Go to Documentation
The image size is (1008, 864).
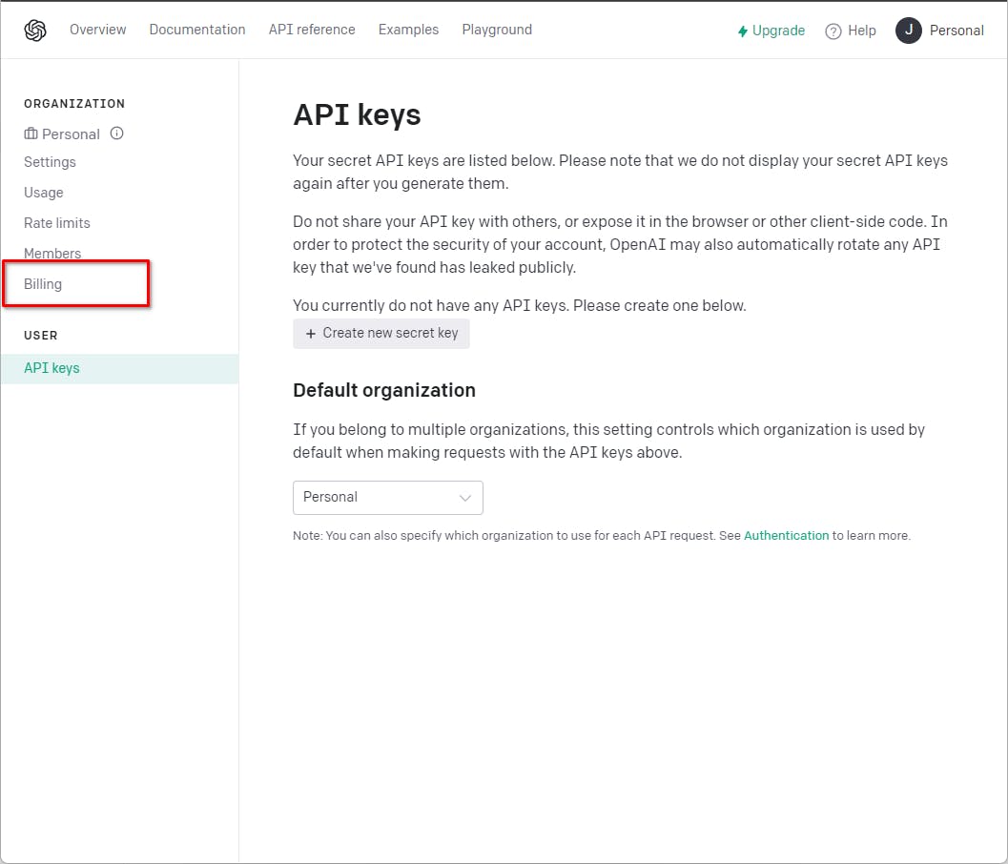[x=197, y=30]
